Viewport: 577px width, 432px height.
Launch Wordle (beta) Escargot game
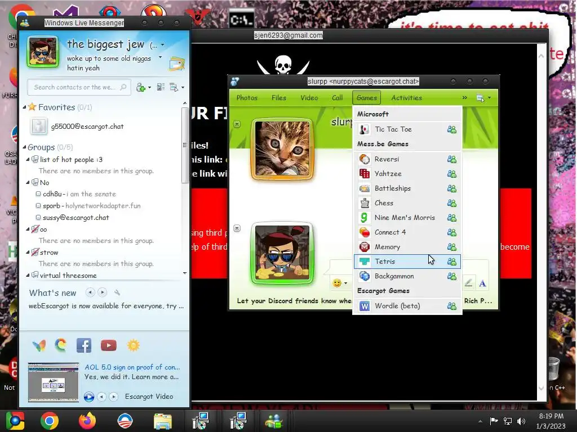click(407, 306)
